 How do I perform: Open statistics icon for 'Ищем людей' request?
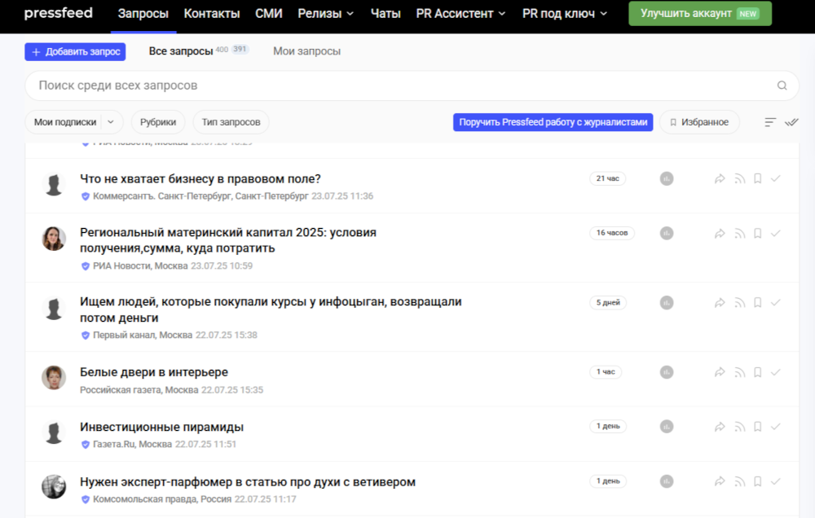pos(667,302)
